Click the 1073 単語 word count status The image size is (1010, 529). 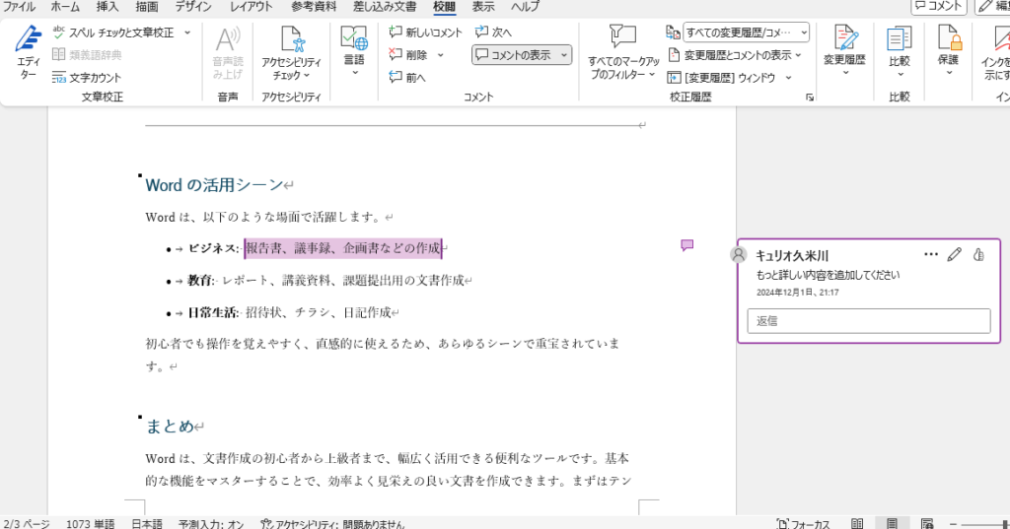[90, 524]
